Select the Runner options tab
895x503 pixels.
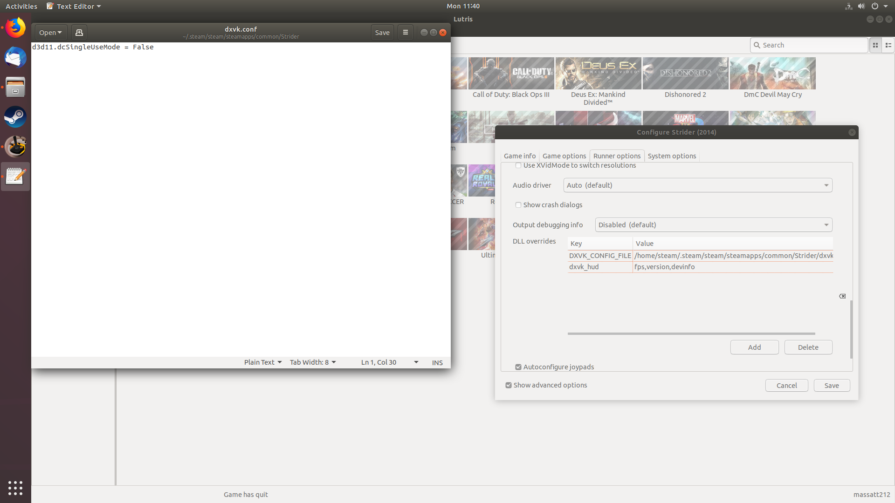617,156
